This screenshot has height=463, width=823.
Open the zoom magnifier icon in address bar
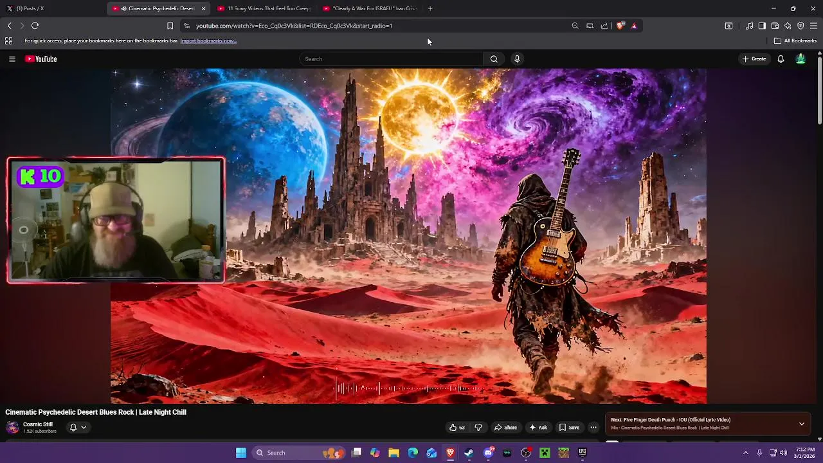pos(575,26)
